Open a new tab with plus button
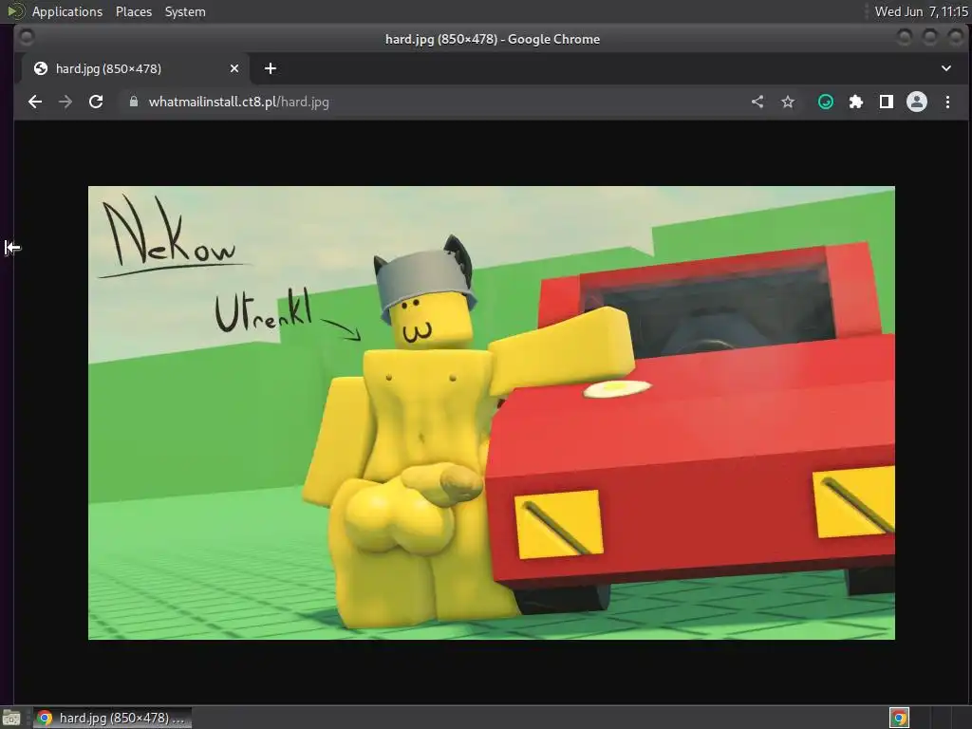Screen dimensions: 972x729 [x=271, y=68]
